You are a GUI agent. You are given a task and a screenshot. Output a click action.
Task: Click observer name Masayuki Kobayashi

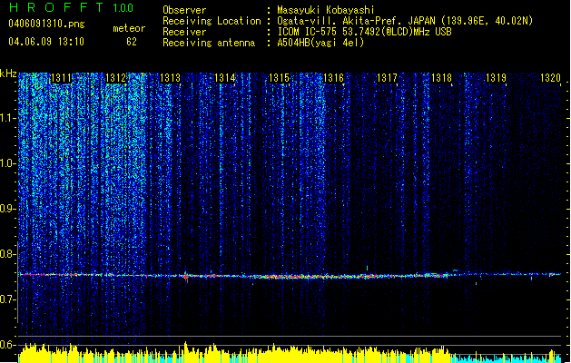tap(326, 10)
